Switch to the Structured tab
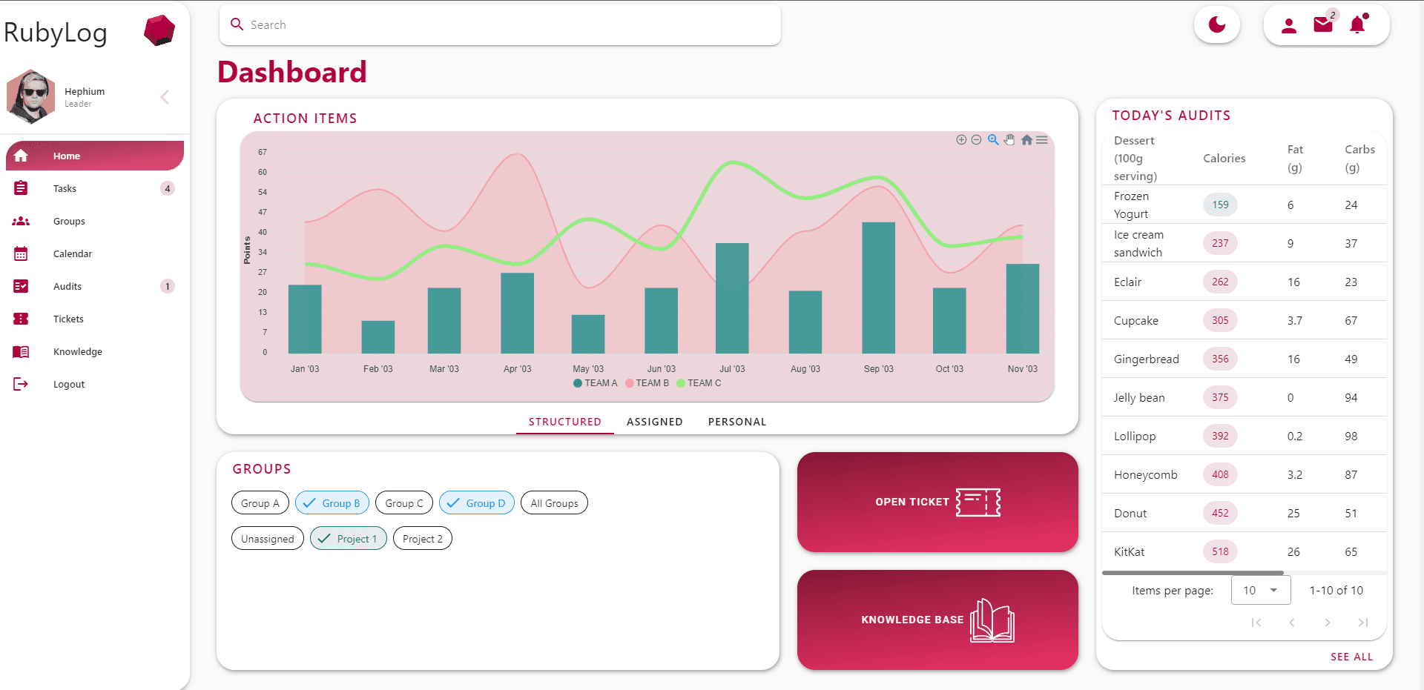1424x690 pixels. (565, 422)
